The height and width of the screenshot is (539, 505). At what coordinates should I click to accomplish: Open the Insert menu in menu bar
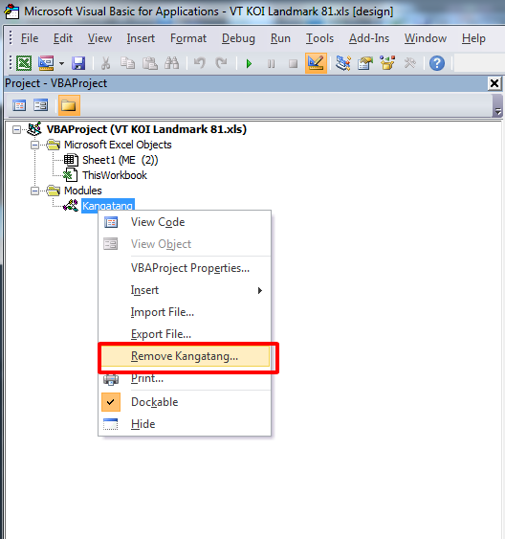pyautogui.click(x=141, y=38)
